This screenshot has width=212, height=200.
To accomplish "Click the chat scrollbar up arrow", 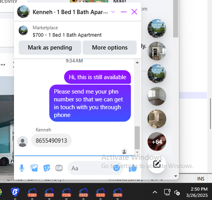I will click(x=137, y=63).
